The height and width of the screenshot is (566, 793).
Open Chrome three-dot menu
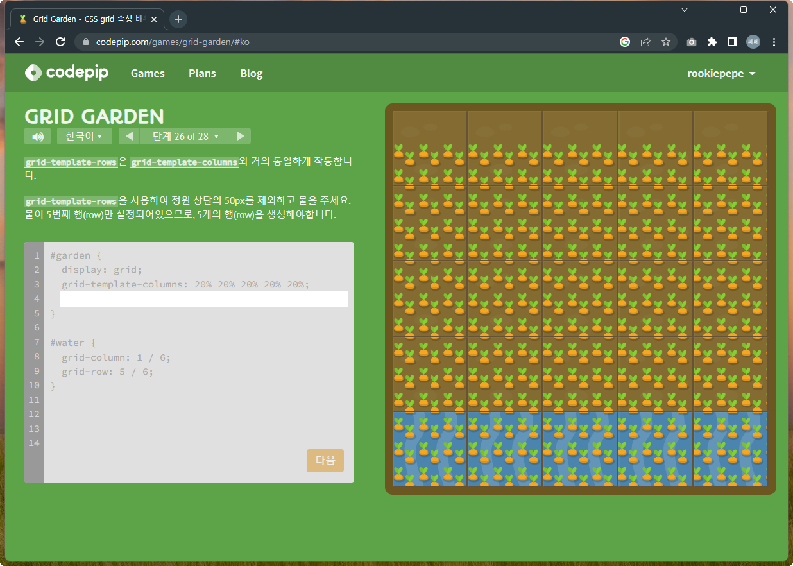[774, 42]
